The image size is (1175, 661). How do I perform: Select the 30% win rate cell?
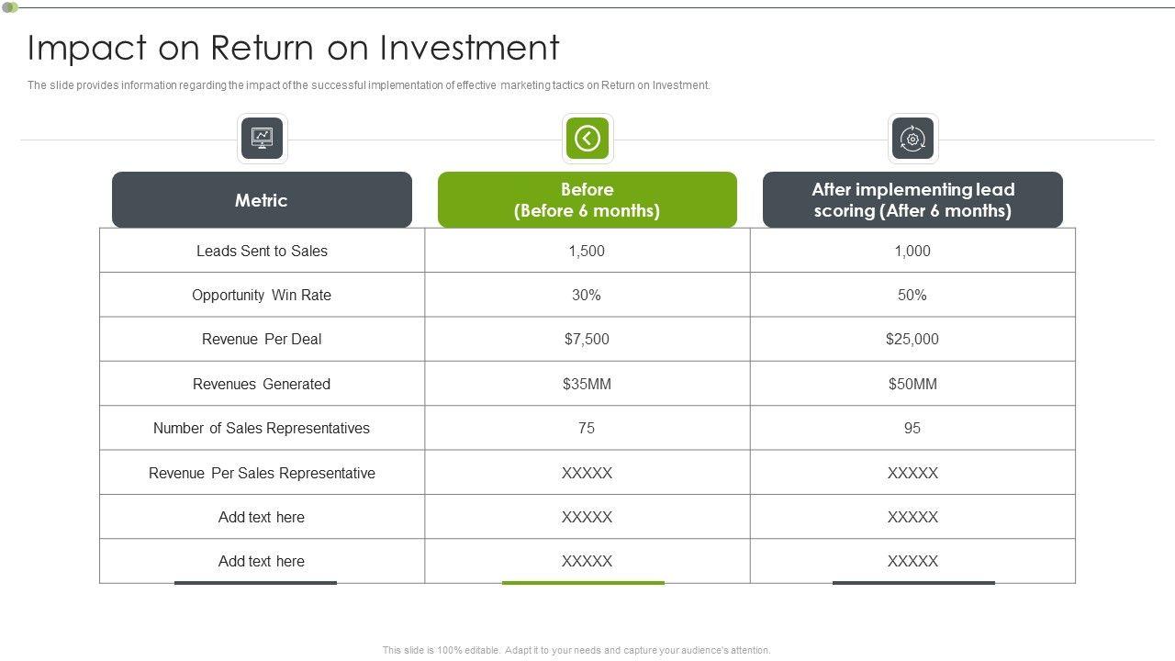587,295
